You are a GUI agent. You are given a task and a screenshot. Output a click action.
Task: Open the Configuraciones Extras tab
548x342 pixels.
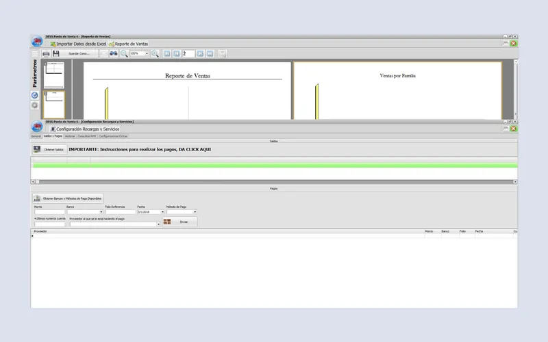tap(113, 136)
